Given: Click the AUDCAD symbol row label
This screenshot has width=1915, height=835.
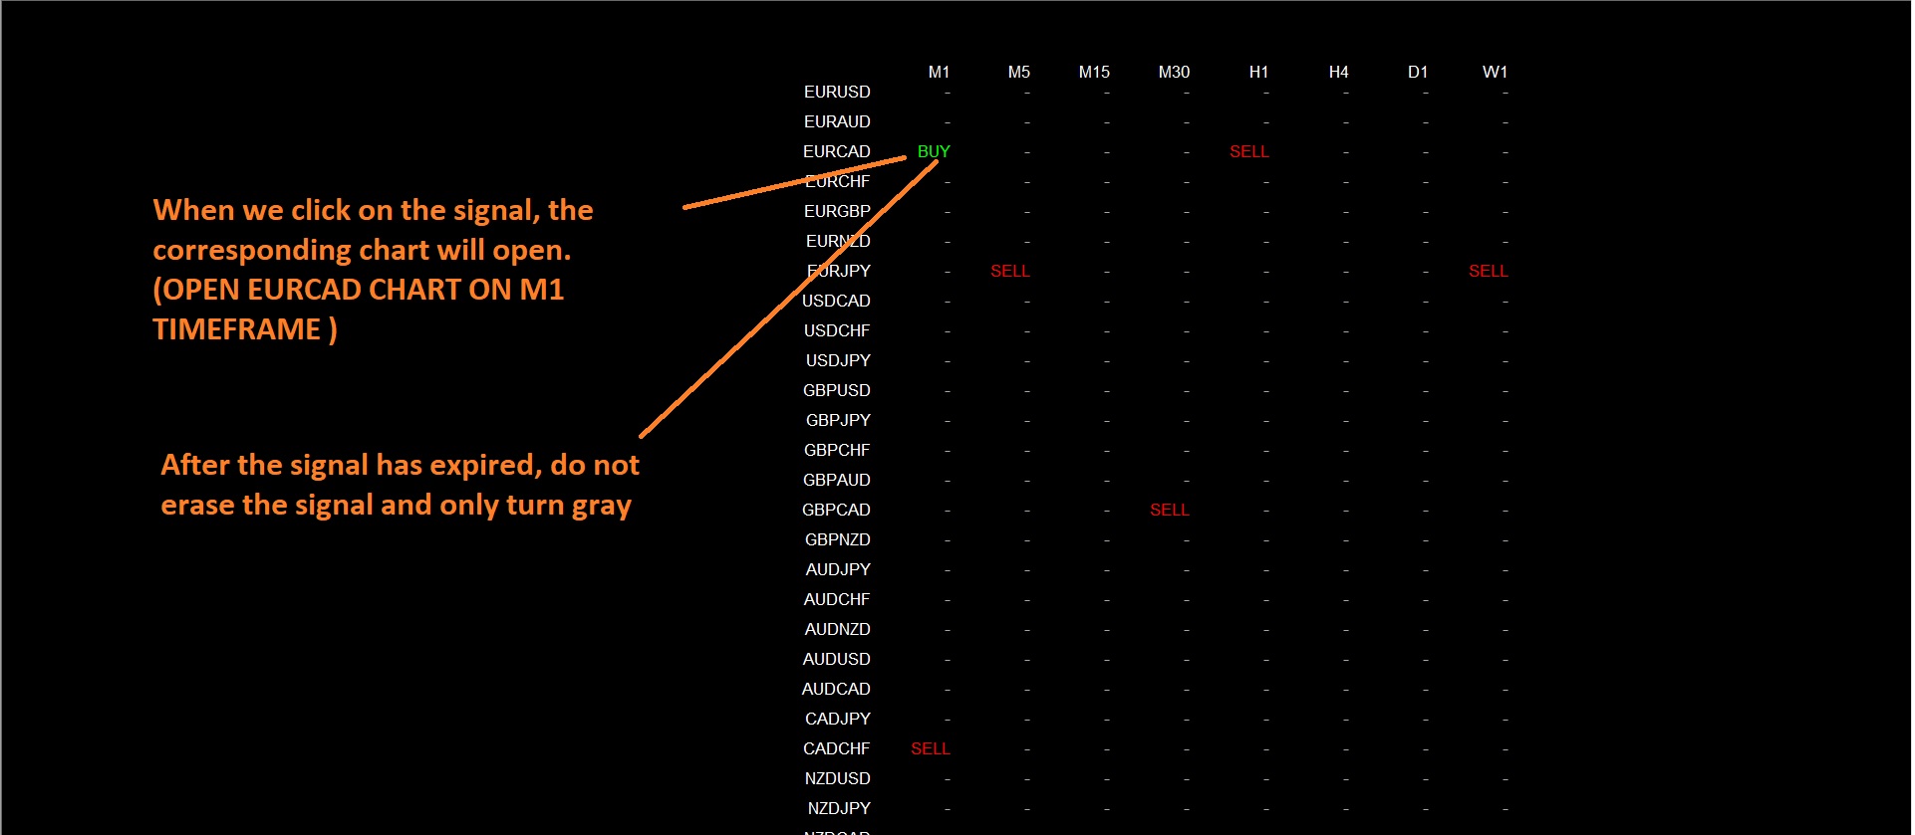Looking at the screenshot, I should [x=836, y=689].
